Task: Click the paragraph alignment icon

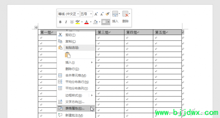Action: [72, 22]
